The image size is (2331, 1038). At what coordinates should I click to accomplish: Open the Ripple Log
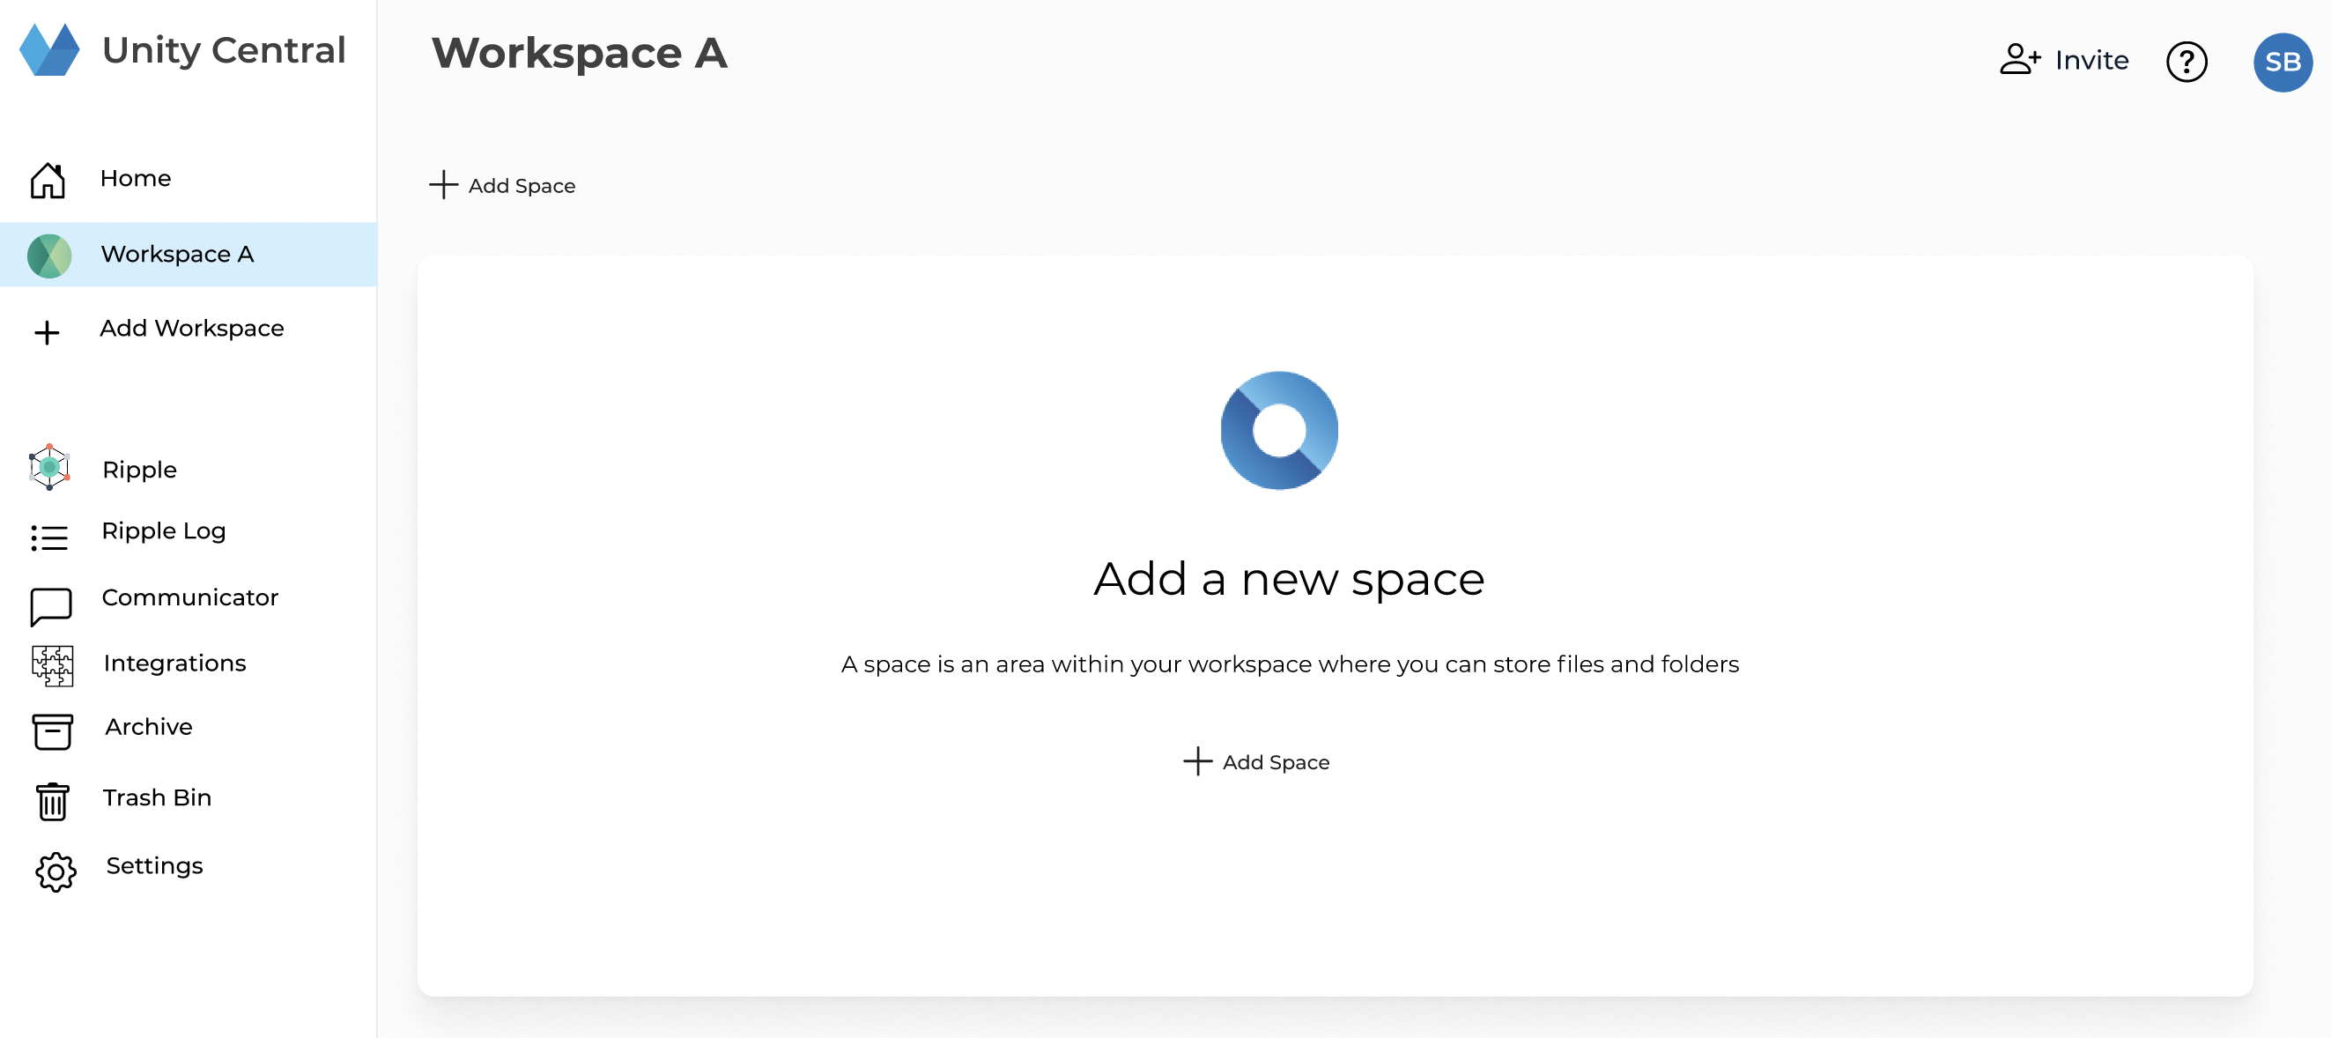point(164,531)
